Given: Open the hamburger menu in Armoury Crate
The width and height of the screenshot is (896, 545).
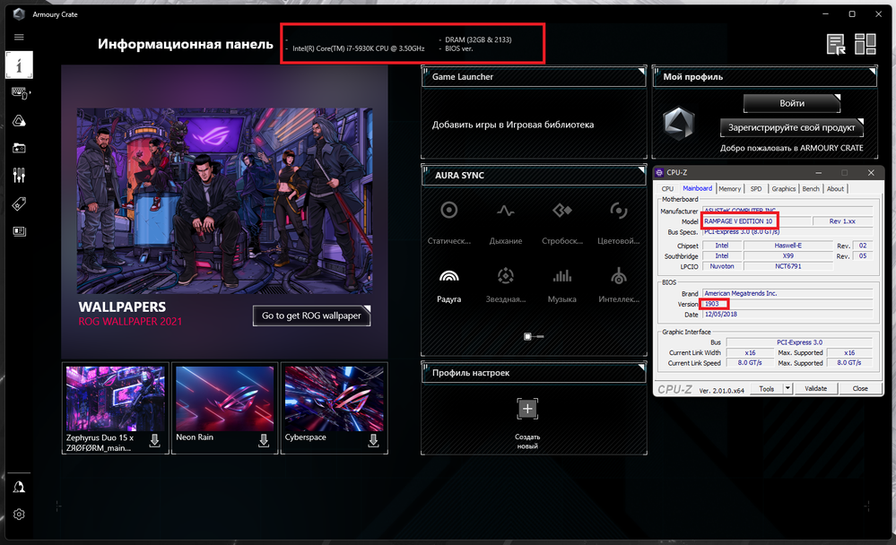Looking at the screenshot, I should (19, 37).
